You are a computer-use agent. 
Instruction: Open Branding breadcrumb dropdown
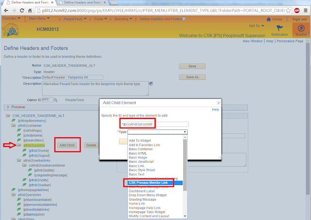click(123, 19)
